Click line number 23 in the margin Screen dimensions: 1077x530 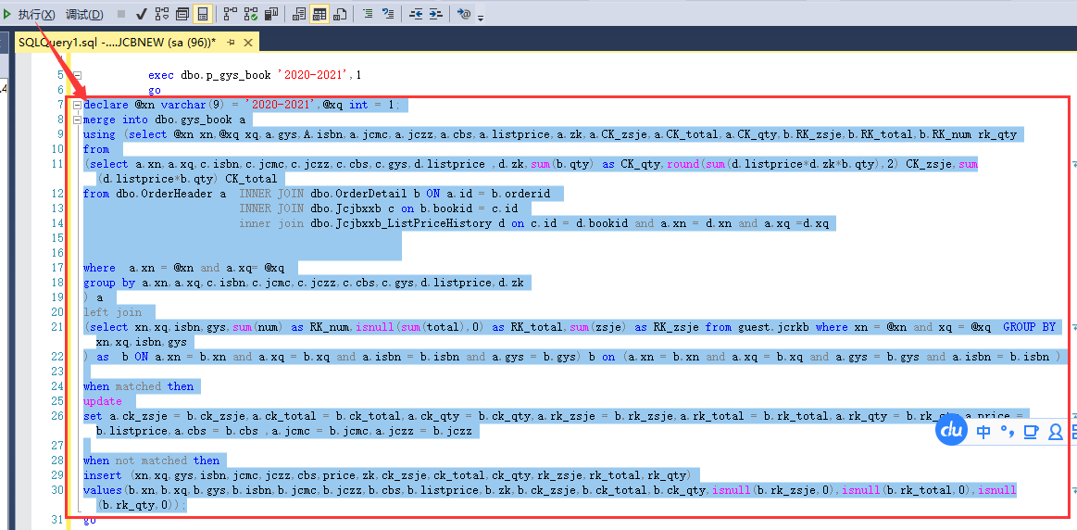click(56, 372)
